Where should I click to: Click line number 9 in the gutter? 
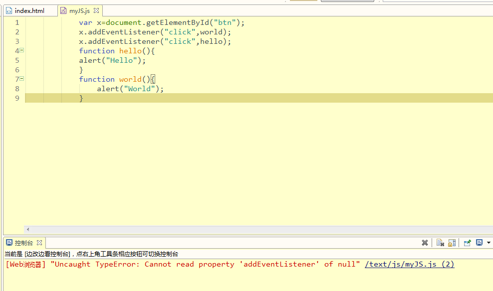coord(17,98)
